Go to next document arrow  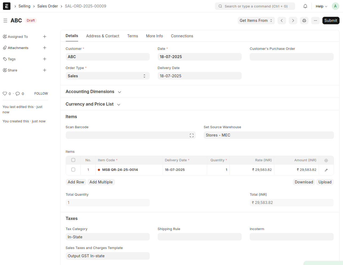[x=293, y=21]
